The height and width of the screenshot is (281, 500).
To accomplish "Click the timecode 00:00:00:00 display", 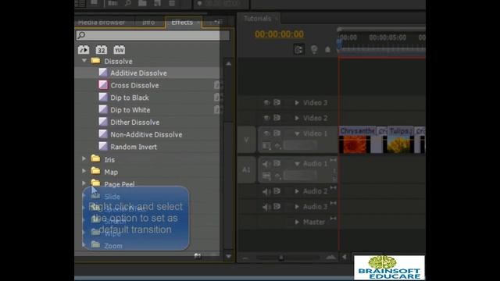I will 279,34.
